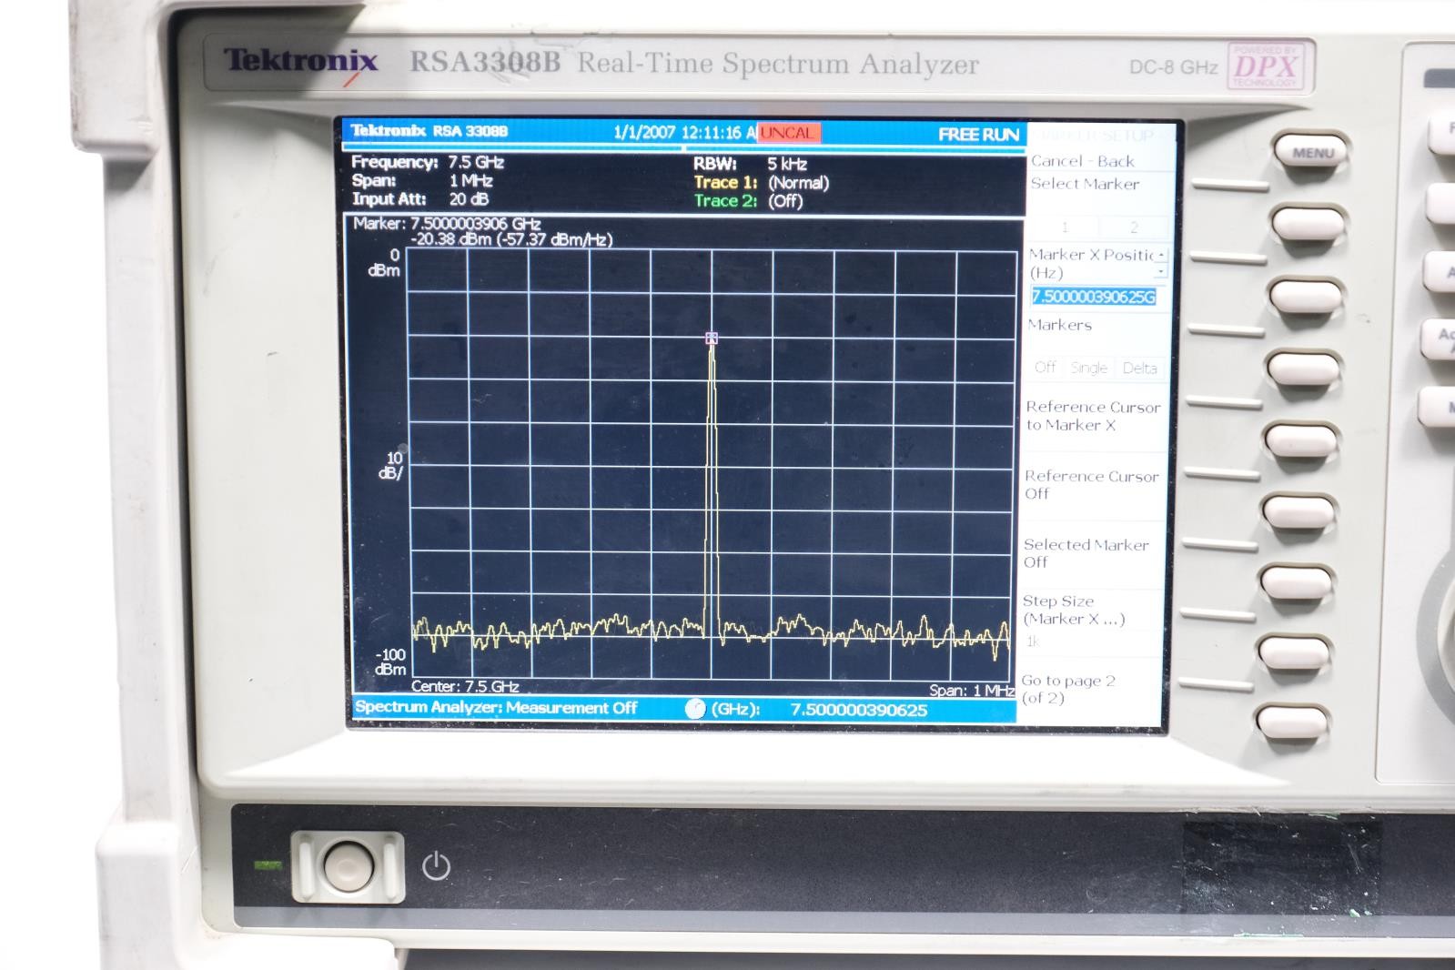Click the 1/1/2007 12:11:16 timestamp
Image resolution: width=1455 pixels, height=970 pixels.
(x=684, y=132)
